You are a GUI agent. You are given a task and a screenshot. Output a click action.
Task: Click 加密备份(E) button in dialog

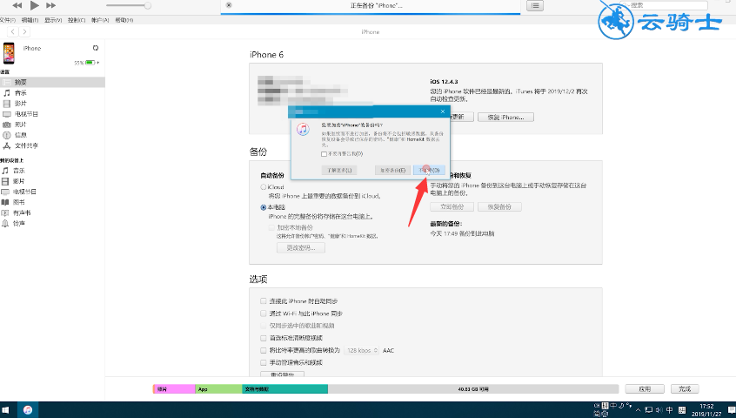click(393, 170)
